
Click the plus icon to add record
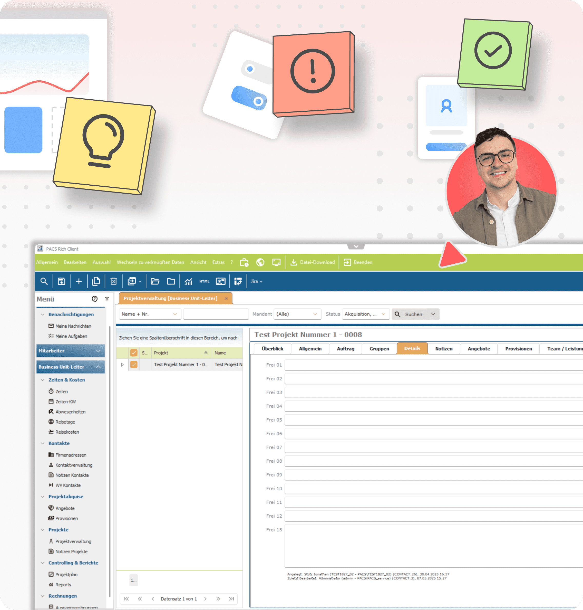[x=79, y=281]
